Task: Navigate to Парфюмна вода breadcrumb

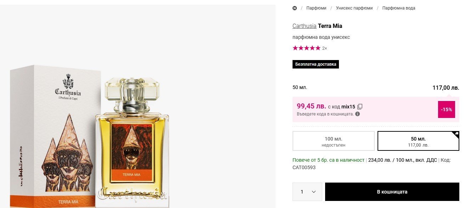Action: [398, 8]
